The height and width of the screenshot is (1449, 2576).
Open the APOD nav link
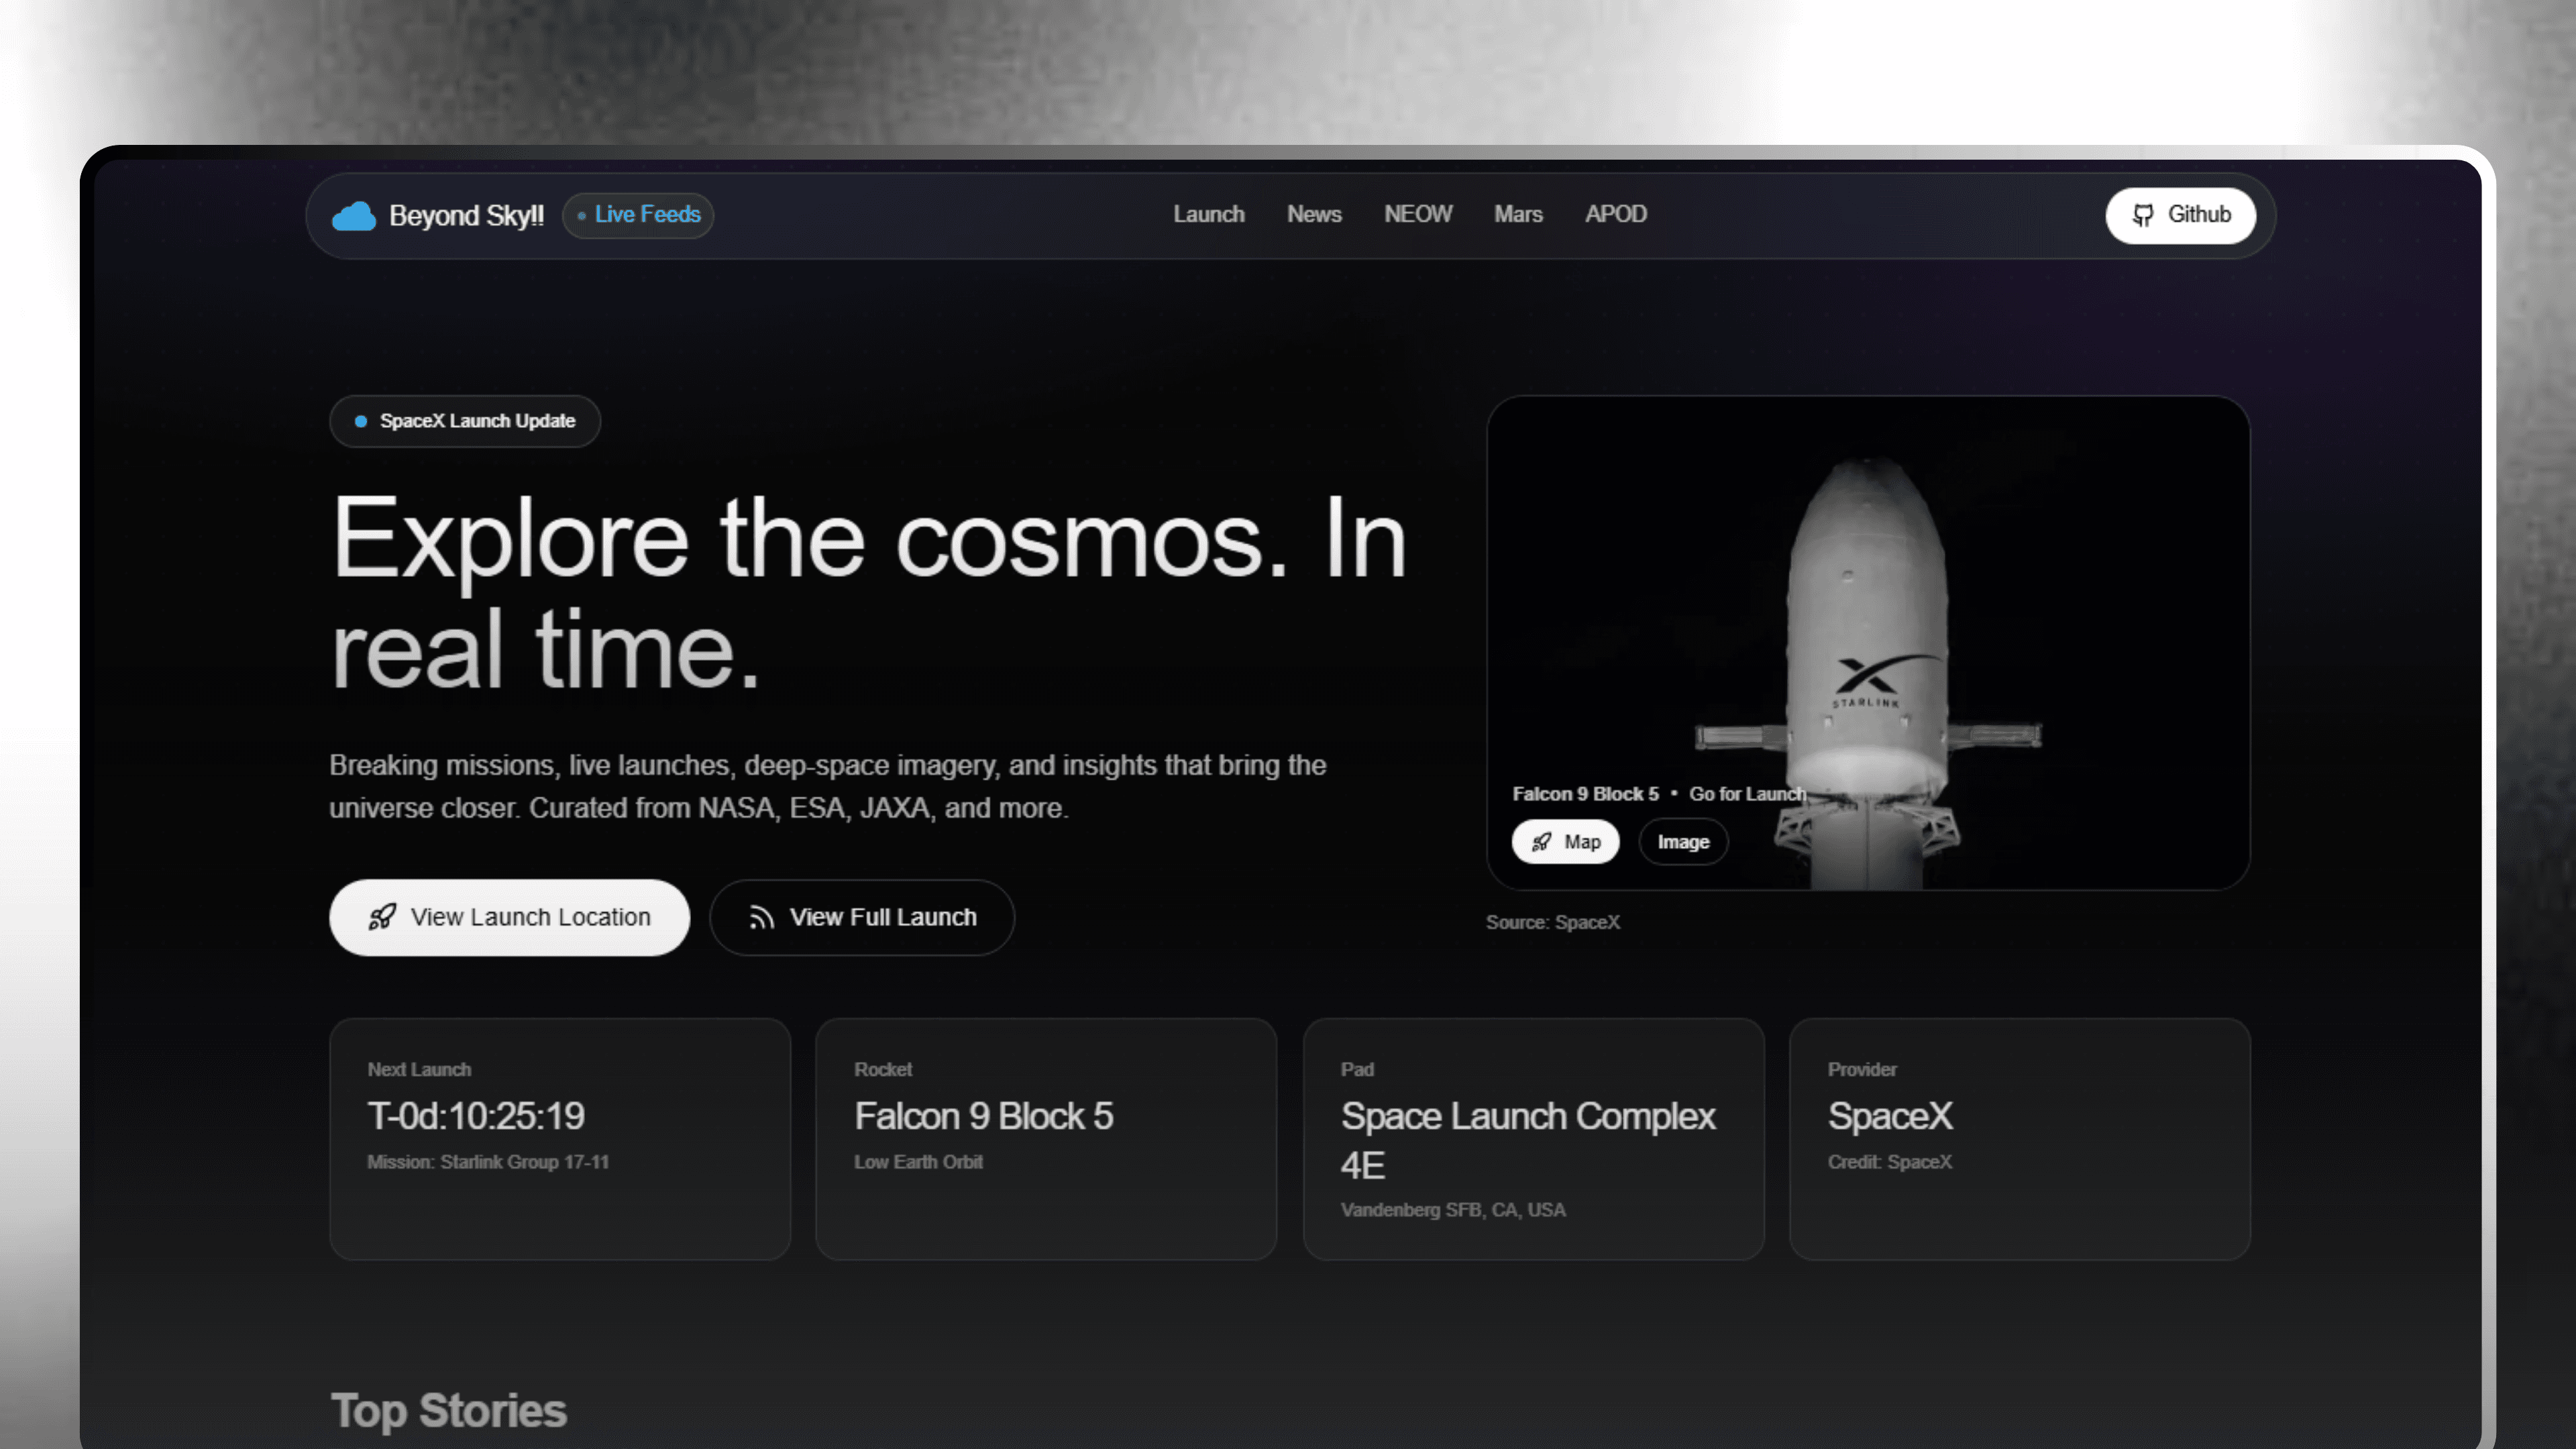(1615, 214)
